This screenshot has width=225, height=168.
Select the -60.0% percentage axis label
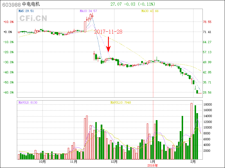click(8, 92)
